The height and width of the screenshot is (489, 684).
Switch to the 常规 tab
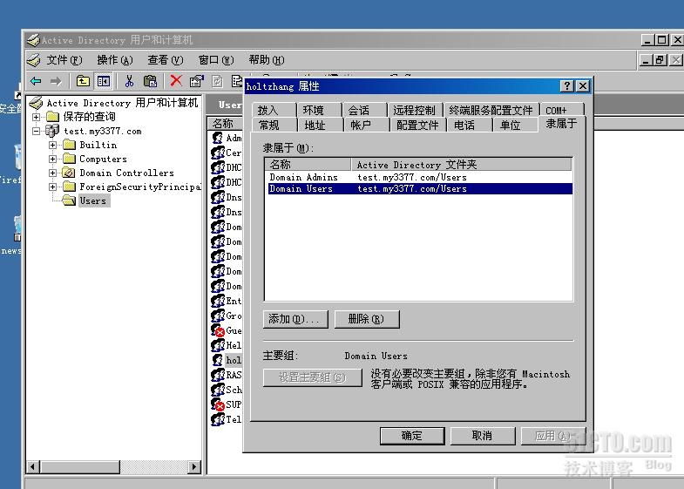[x=274, y=126]
